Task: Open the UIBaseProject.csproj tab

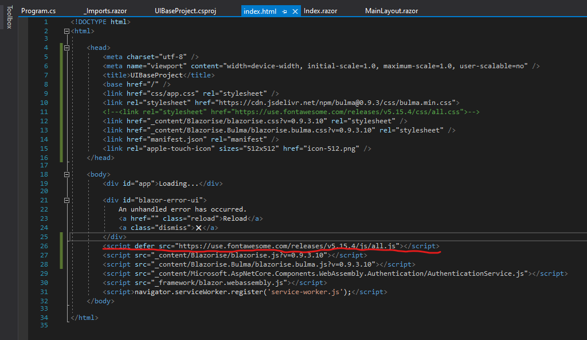Action: pyautogui.click(x=185, y=10)
